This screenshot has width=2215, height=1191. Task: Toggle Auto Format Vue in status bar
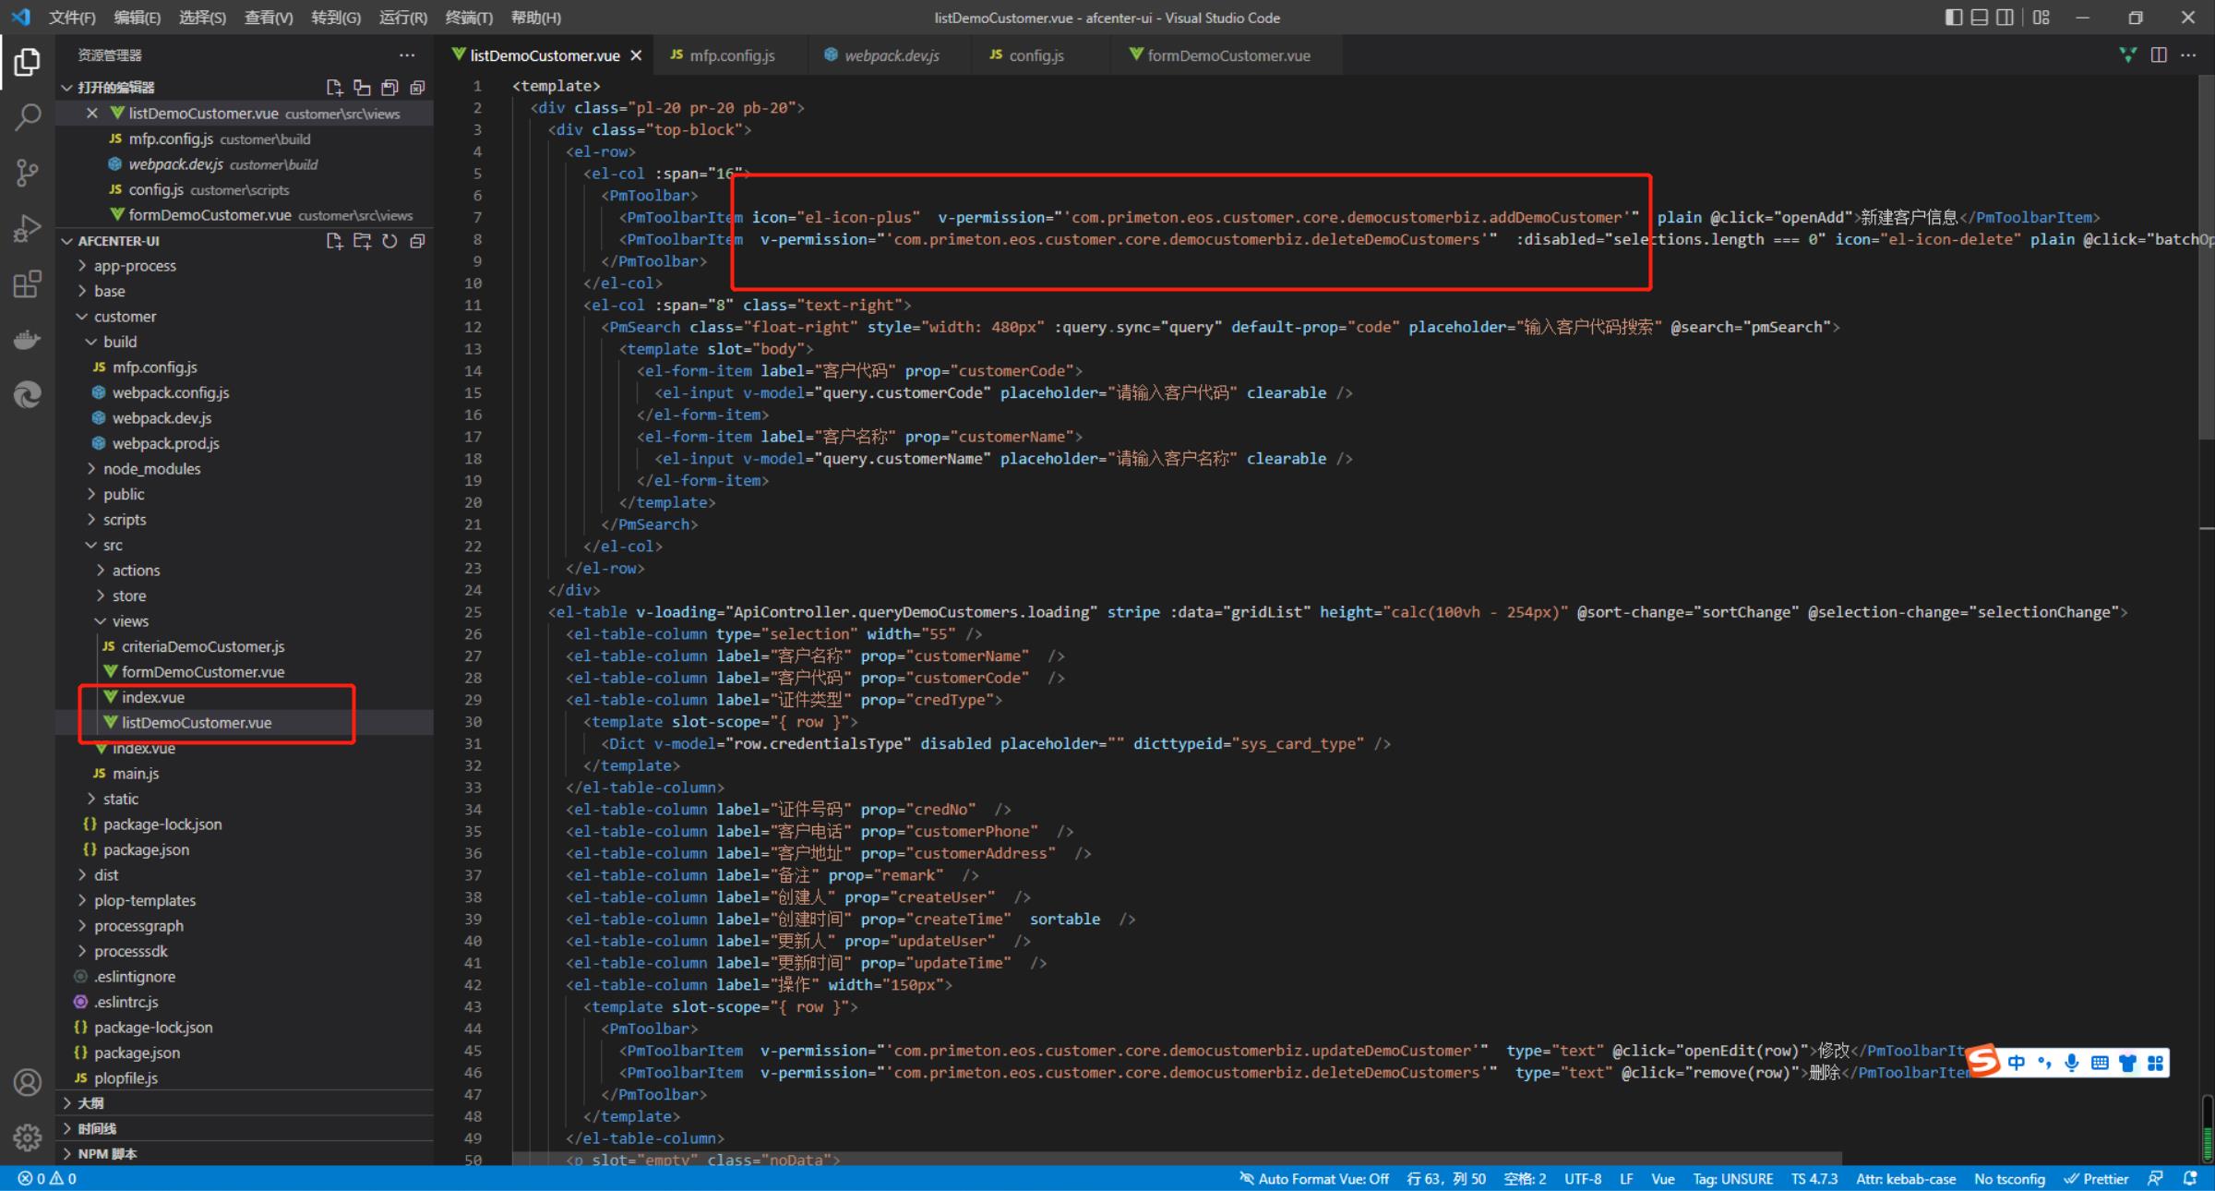pyautogui.click(x=1314, y=1179)
